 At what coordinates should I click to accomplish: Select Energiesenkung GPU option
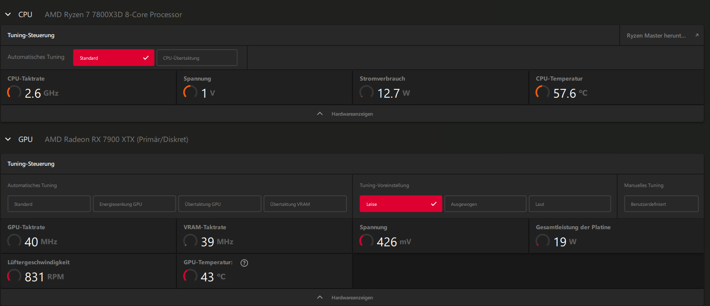[x=134, y=204]
